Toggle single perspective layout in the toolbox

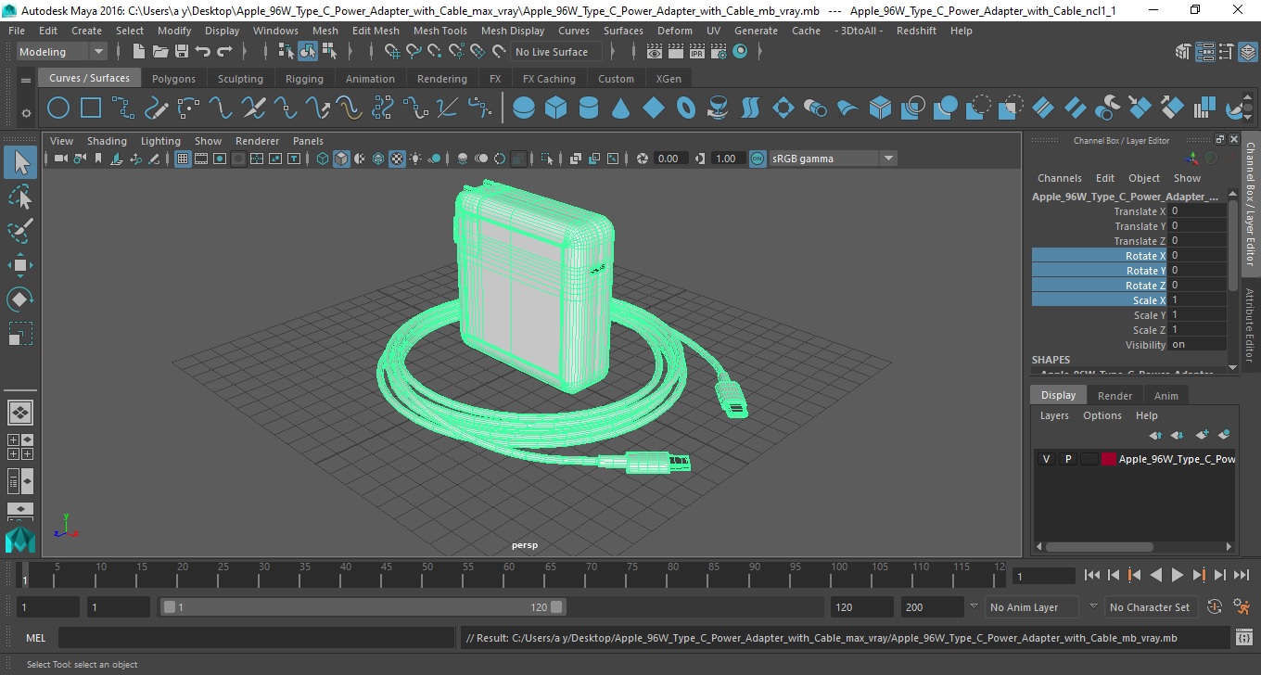(x=20, y=413)
